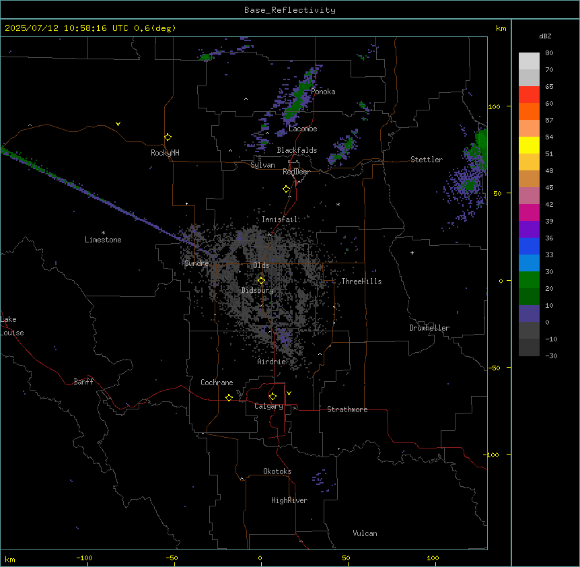The image size is (580, 567).
Task: Click the Innisfail city label
Action: (x=280, y=220)
